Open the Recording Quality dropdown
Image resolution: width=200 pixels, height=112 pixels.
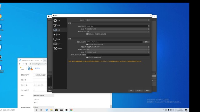118,47
